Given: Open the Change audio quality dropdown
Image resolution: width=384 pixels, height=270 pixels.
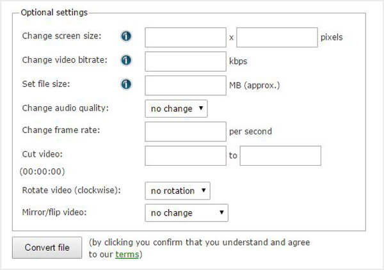Looking at the screenshot, I should click(177, 108).
